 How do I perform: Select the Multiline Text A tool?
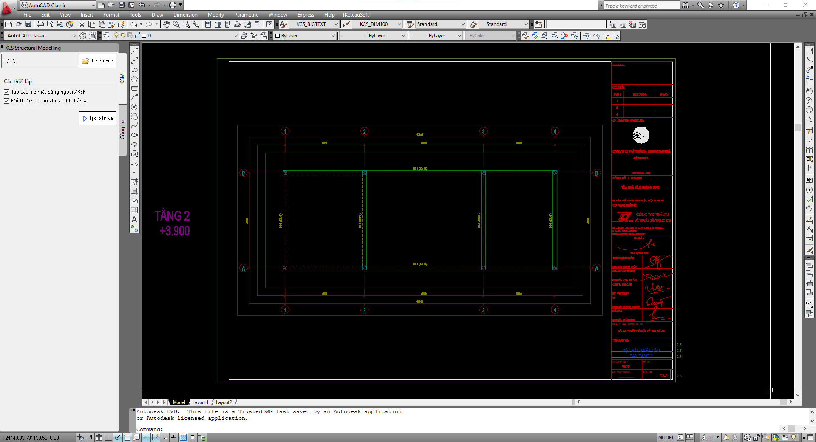134,219
